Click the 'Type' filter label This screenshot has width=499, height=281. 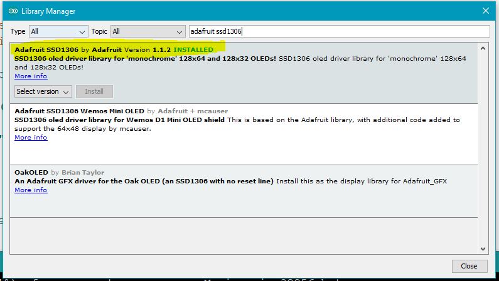point(18,31)
